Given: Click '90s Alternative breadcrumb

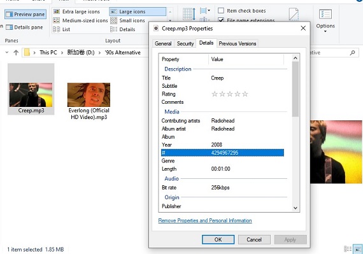Looking at the screenshot, I should 122,52.
